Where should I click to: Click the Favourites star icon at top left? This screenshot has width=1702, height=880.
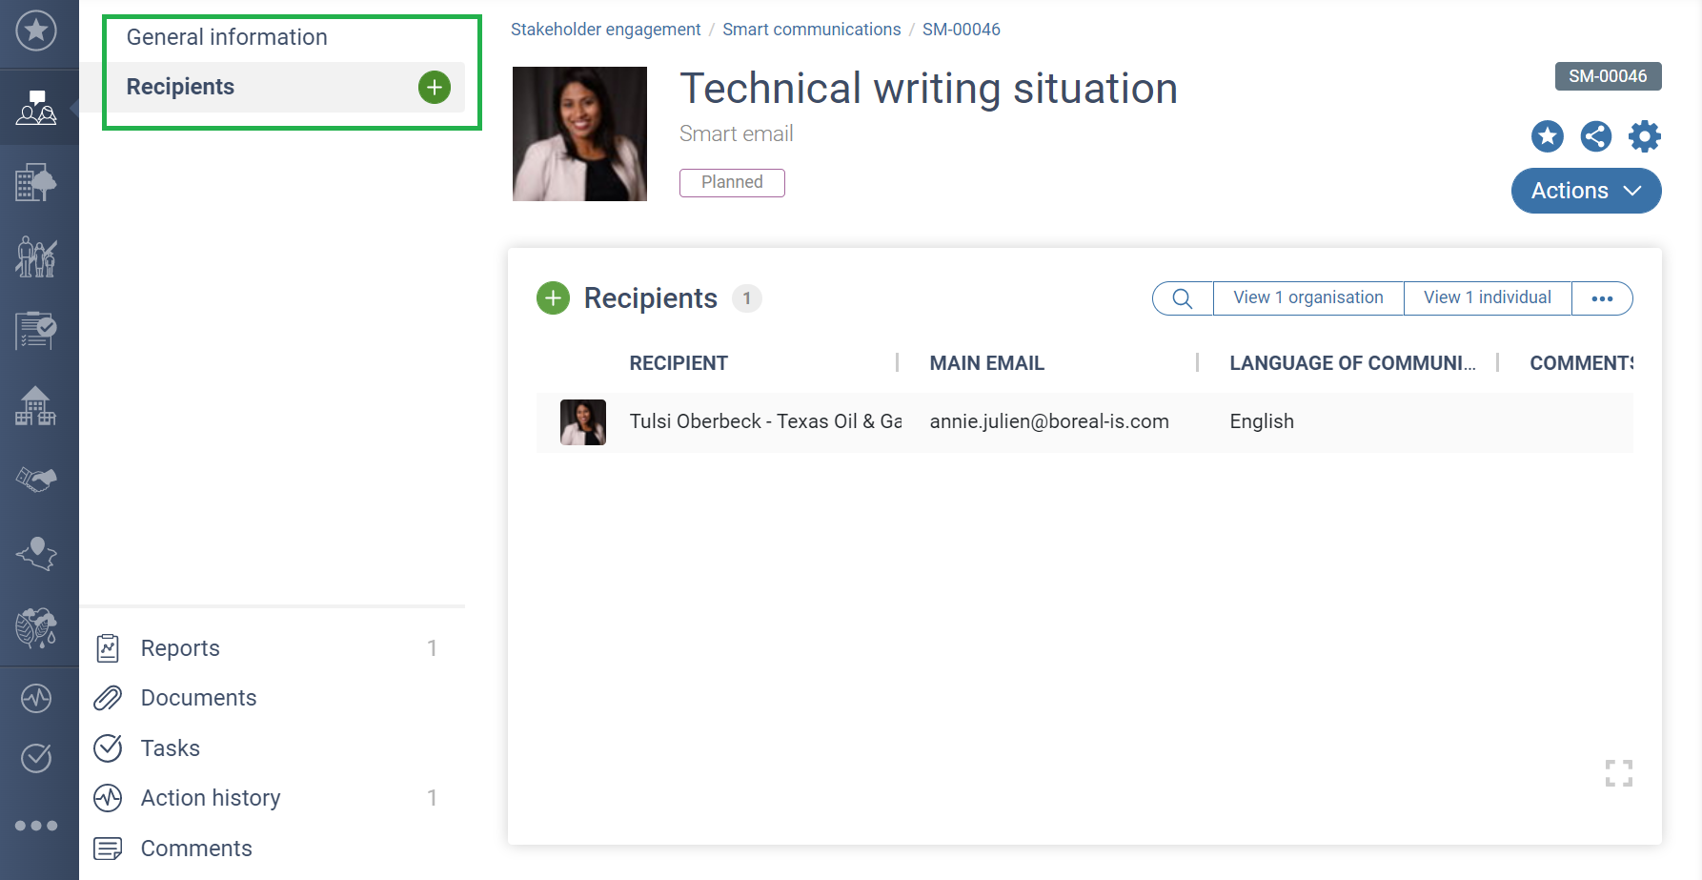(36, 31)
